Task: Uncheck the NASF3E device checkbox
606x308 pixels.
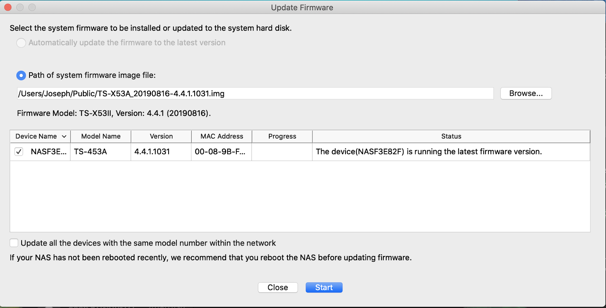Action: (x=19, y=152)
